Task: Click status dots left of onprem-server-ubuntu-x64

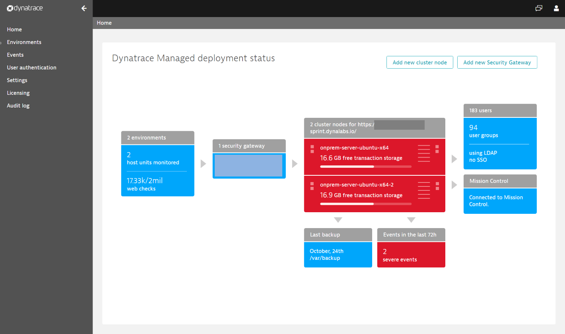Action: (x=312, y=149)
